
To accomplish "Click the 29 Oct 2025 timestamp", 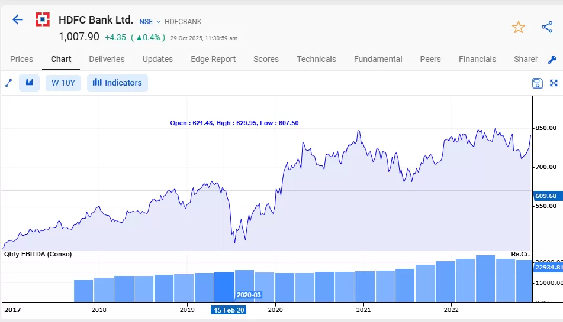I will coord(204,38).
